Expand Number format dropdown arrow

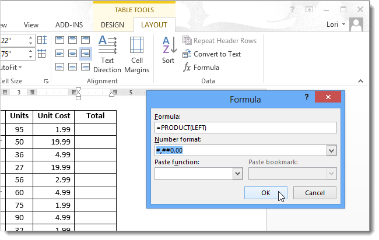(x=332, y=151)
